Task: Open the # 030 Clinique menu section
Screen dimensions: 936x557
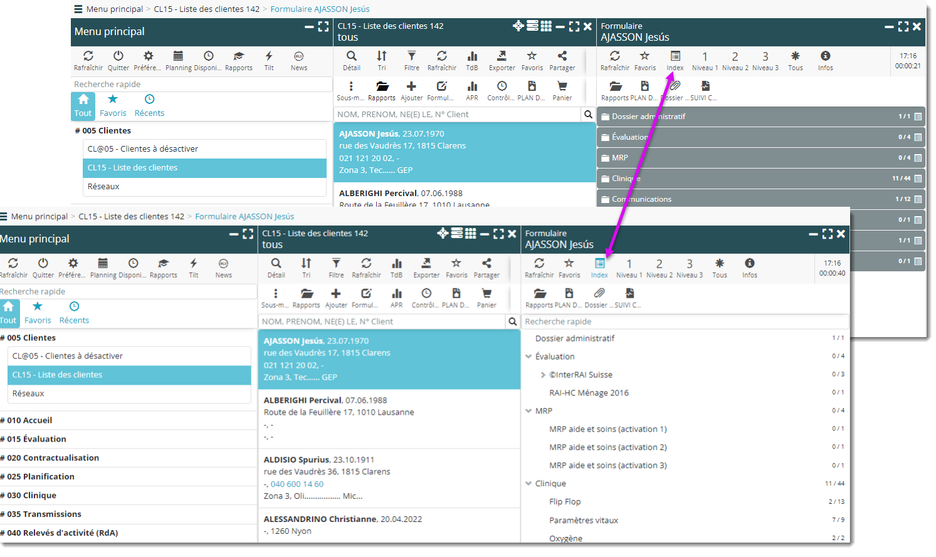Action: [31, 496]
